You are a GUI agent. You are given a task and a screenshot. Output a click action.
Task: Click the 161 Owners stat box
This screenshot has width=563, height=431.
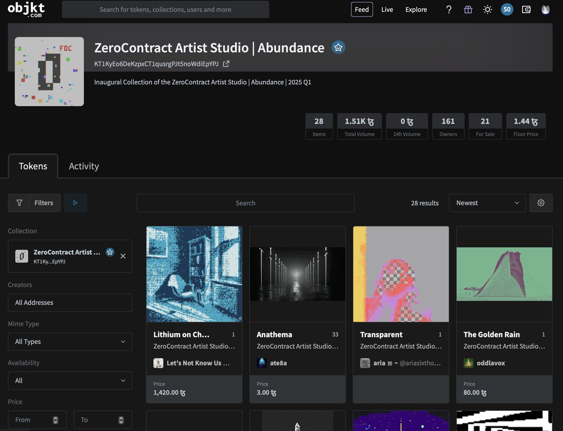click(x=448, y=126)
